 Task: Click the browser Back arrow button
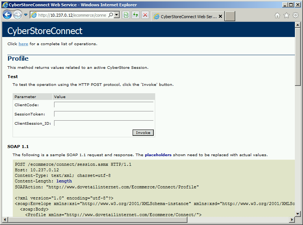pos(7,15)
